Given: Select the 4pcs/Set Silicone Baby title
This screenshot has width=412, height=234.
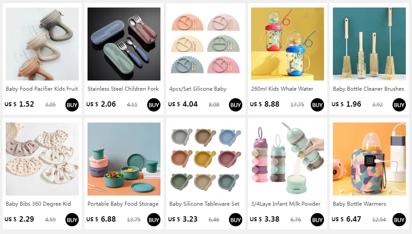Looking at the screenshot, I should pyautogui.click(x=198, y=89).
